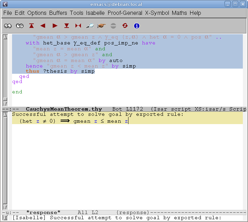Open Find theorems magnifier icon
248x222 pixels.
tap(90, 26)
